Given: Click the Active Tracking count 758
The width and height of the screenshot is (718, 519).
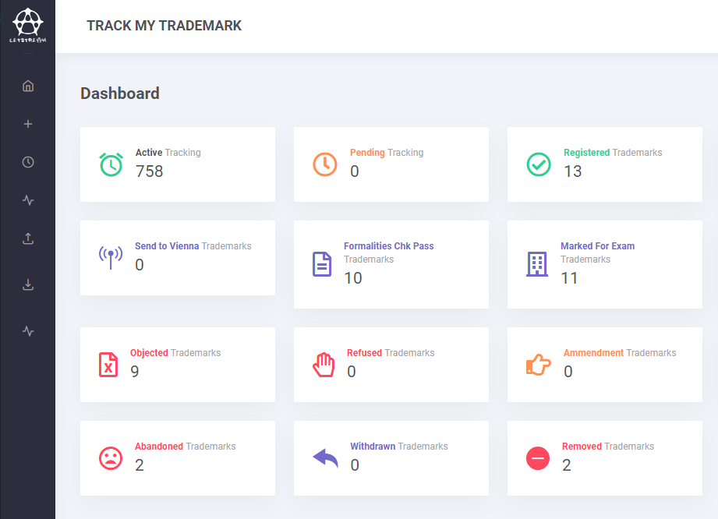Looking at the screenshot, I should (149, 171).
